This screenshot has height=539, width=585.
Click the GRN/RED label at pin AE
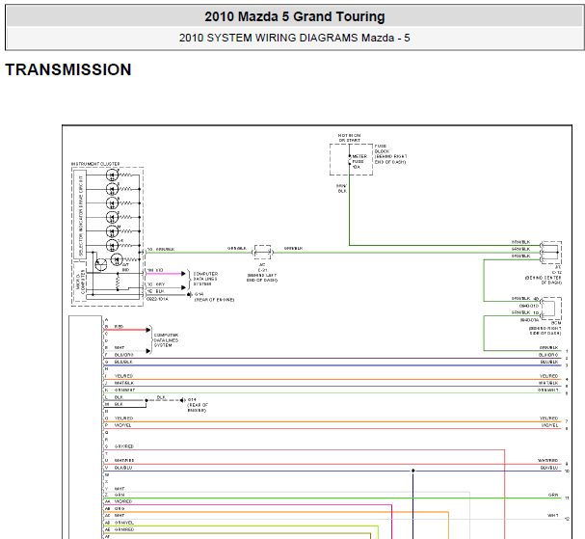(x=124, y=529)
